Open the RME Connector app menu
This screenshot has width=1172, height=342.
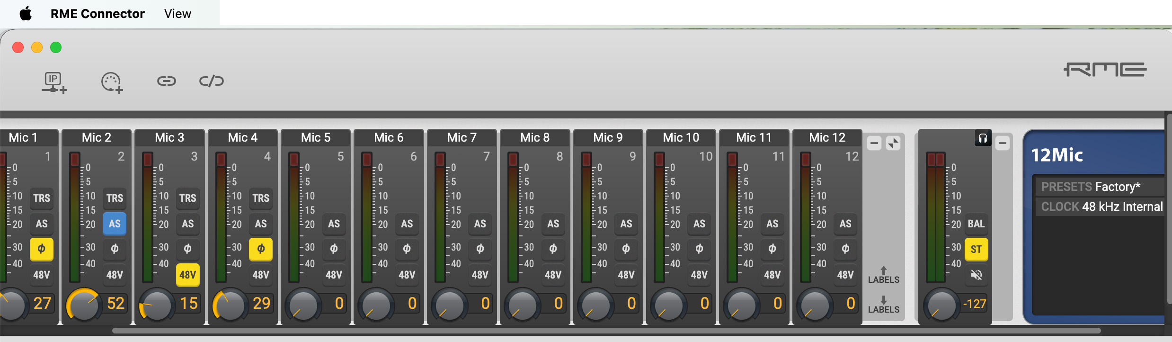coord(98,14)
